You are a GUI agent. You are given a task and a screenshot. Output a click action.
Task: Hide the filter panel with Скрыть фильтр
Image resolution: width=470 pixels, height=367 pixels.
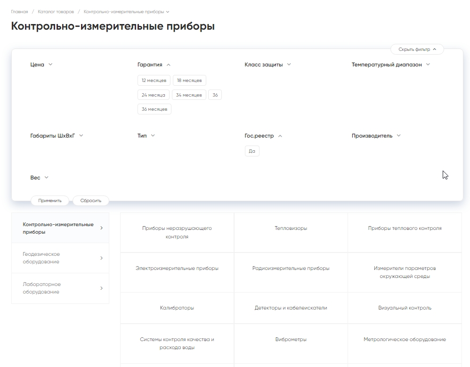417,49
